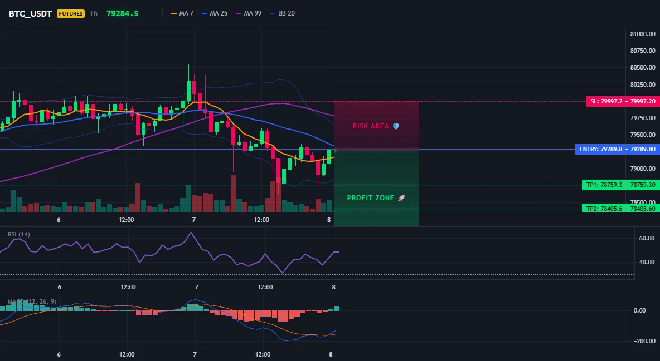
Task: Click the MACD 0.00 axis label
Action: (640, 310)
